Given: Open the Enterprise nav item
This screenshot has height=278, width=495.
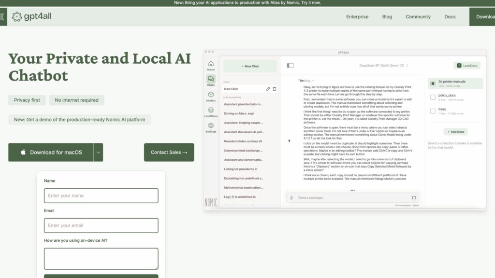Looking at the screenshot, I should [357, 17].
